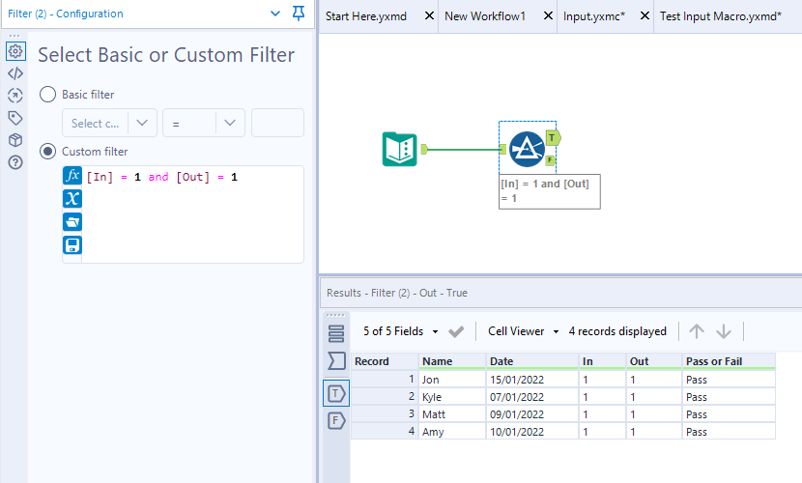Save the expression with disk icon
Viewport: 802px width, 483px height.
coord(72,244)
